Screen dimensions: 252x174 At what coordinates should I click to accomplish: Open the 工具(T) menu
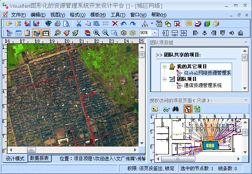pyautogui.click(x=117, y=15)
